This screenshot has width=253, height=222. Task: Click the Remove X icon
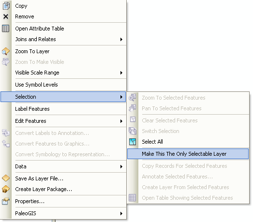(6, 16)
